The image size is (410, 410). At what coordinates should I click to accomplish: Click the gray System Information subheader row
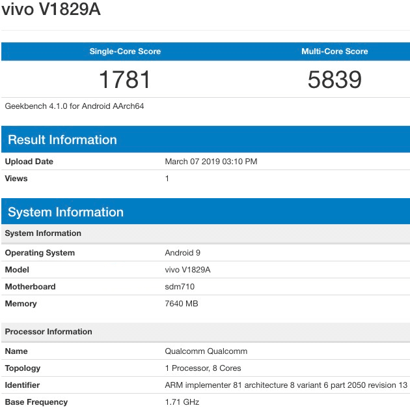click(x=206, y=233)
